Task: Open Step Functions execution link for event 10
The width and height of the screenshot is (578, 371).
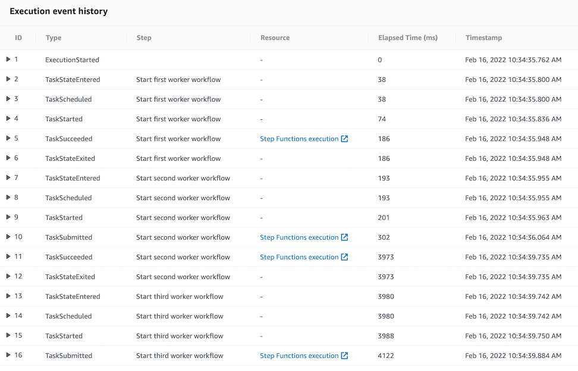Action: pos(299,237)
